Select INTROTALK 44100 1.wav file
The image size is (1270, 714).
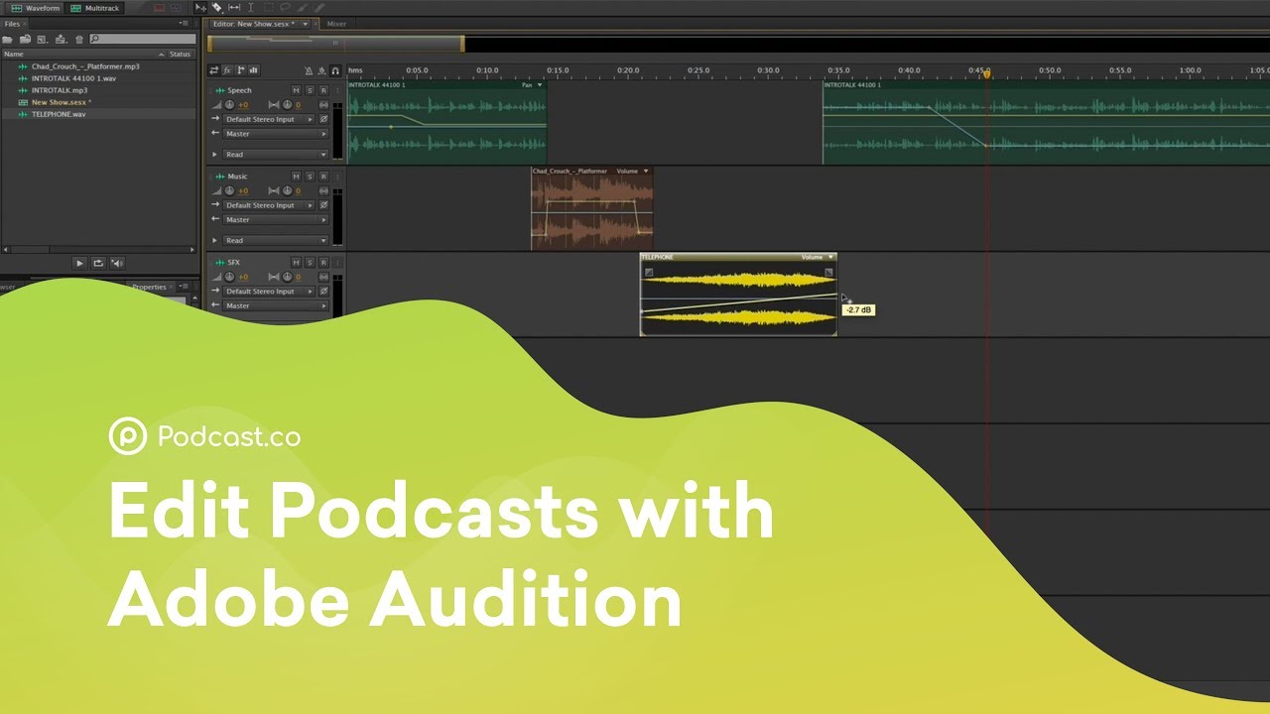72,78
